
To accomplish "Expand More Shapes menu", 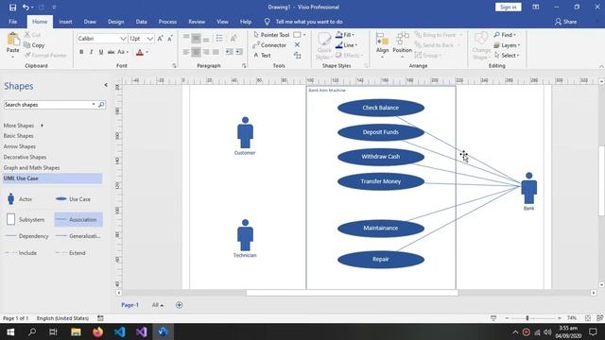I will pyautogui.click(x=24, y=126).
